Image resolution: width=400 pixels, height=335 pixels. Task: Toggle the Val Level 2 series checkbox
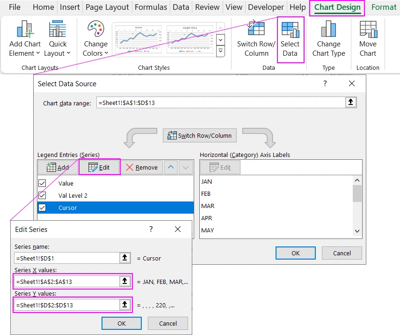(42, 195)
